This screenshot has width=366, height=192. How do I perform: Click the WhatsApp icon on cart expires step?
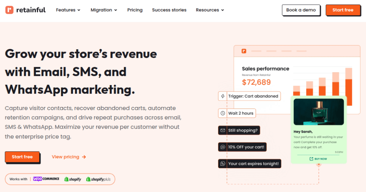[x=223, y=164]
